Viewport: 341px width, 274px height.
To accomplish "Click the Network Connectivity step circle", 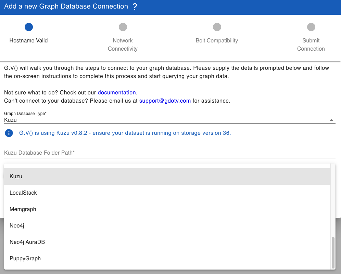I will [x=123, y=27].
